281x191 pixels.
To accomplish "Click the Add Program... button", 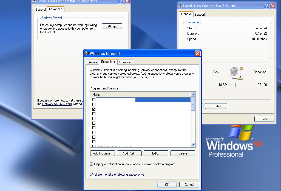I will [102, 153].
